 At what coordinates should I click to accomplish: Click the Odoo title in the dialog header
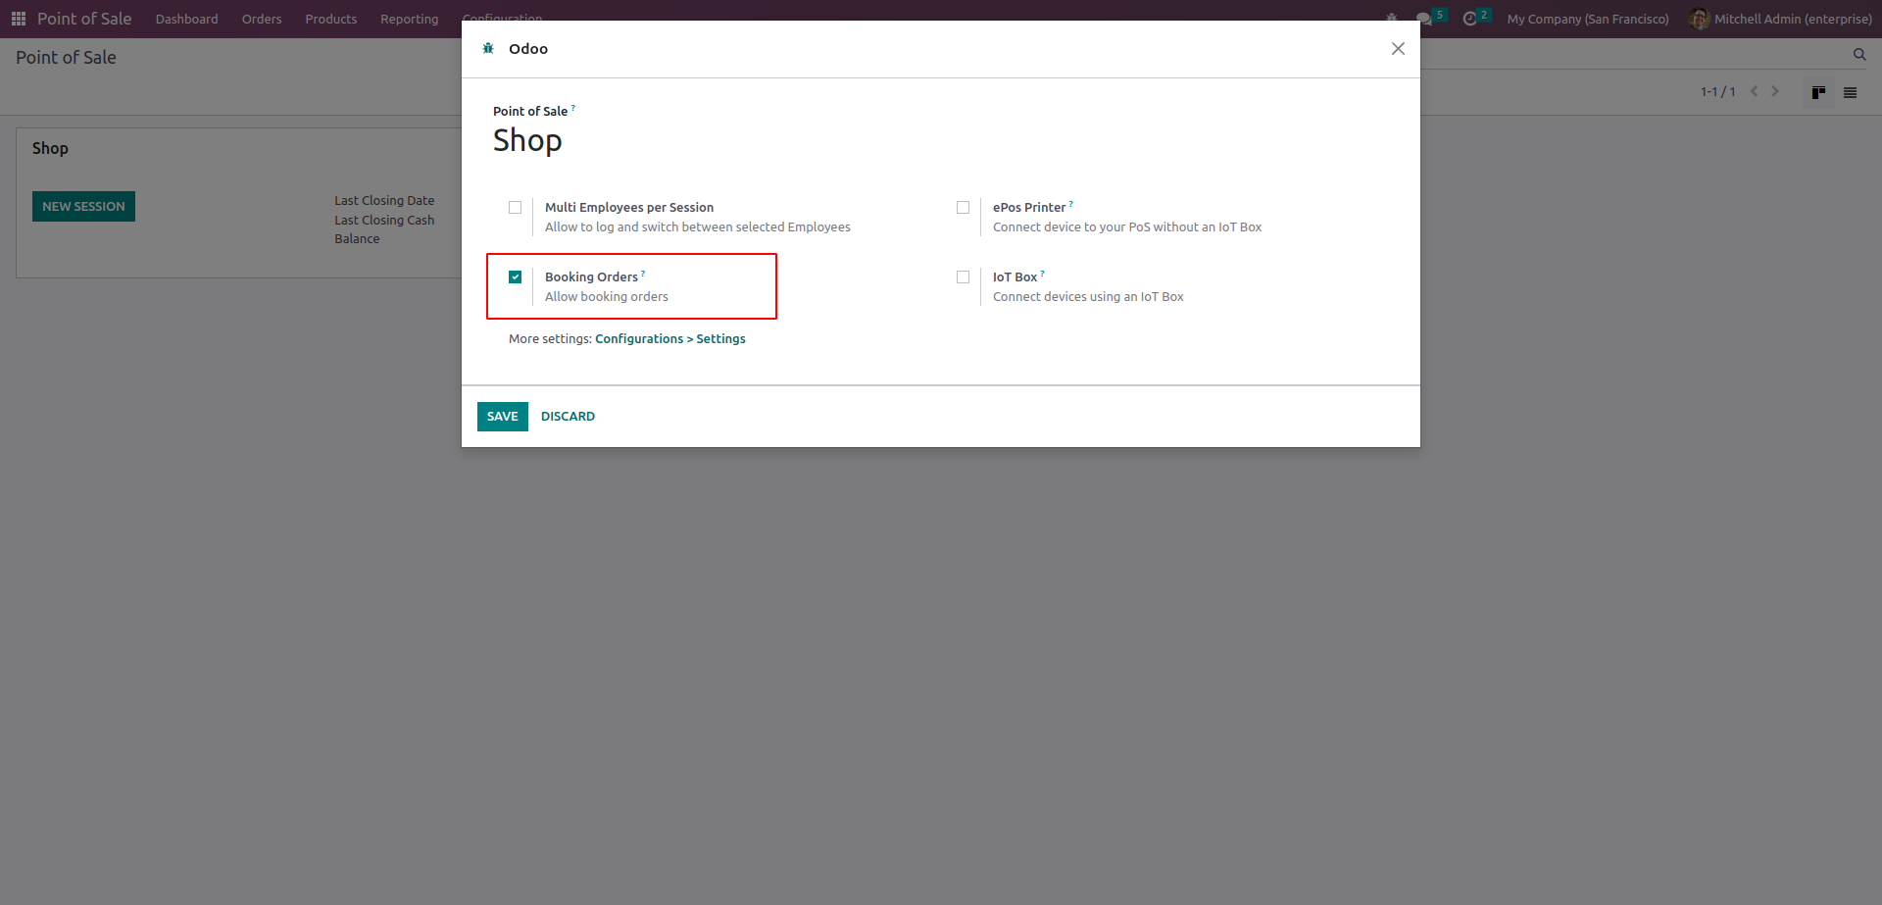pos(528,49)
